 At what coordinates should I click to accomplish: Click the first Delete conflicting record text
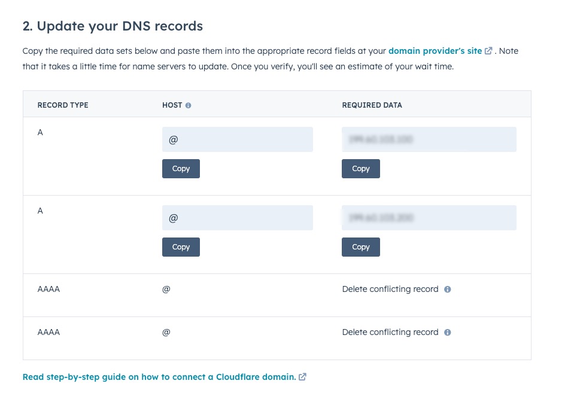(x=390, y=289)
